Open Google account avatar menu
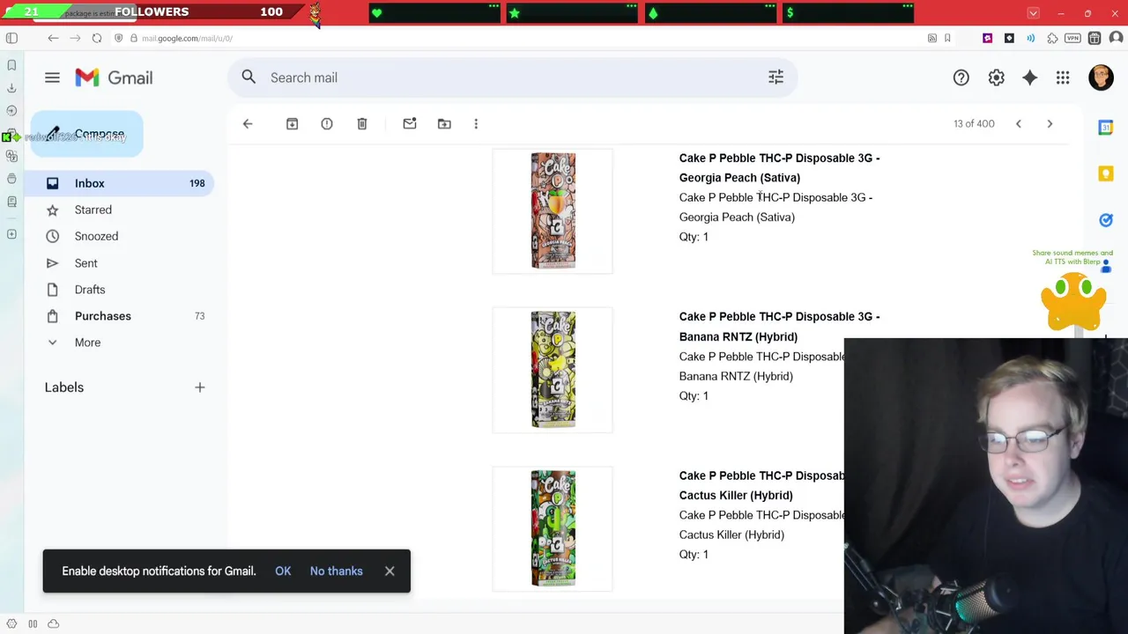This screenshot has height=634, width=1128. click(x=1101, y=77)
